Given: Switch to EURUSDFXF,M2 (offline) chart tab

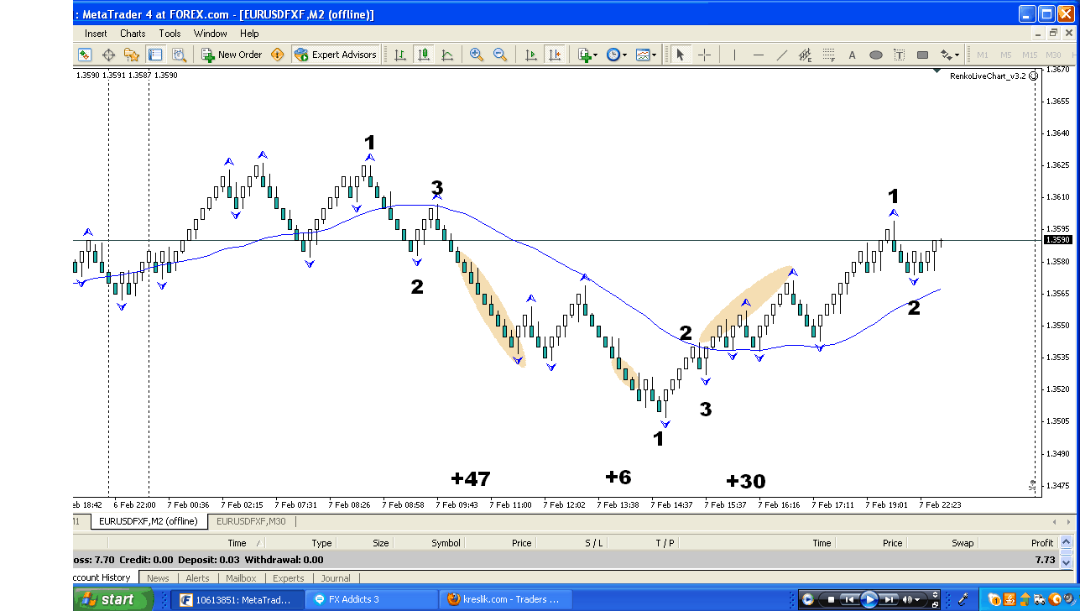Looking at the screenshot, I should coord(149,521).
